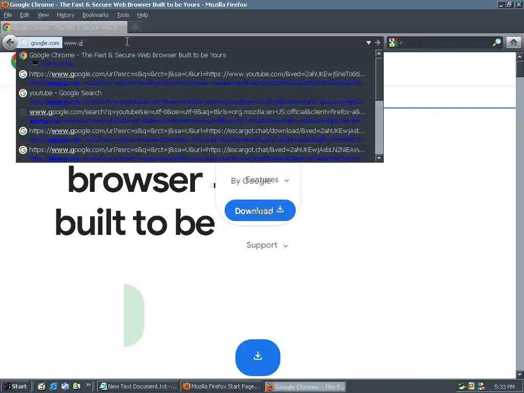Select the Google Chrome switch-to-tab suggestion
Screen dimensions: 524x393
tap(195, 59)
